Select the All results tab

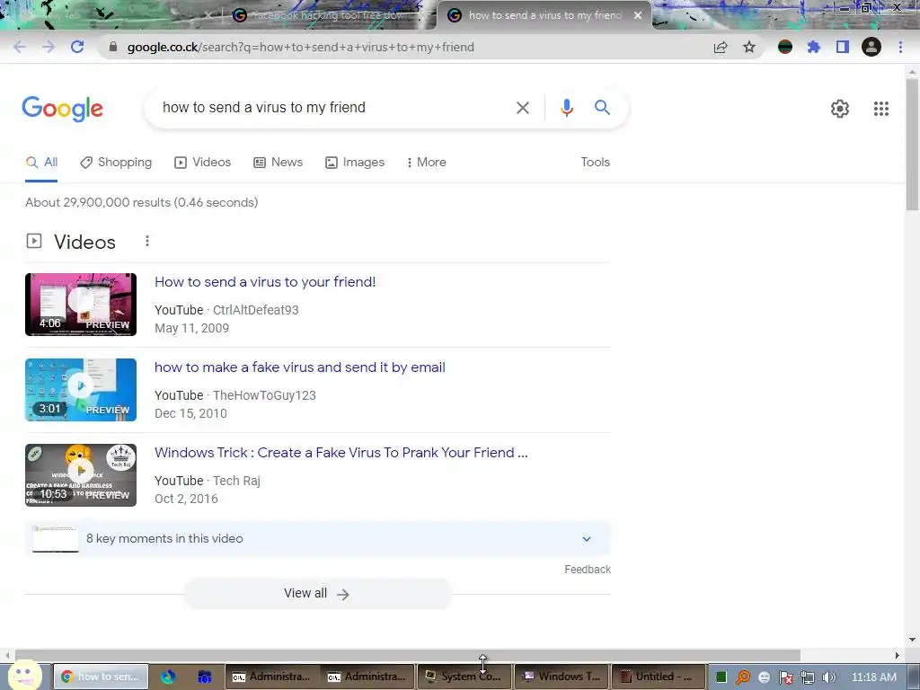pyautogui.click(x=41, y=163)
